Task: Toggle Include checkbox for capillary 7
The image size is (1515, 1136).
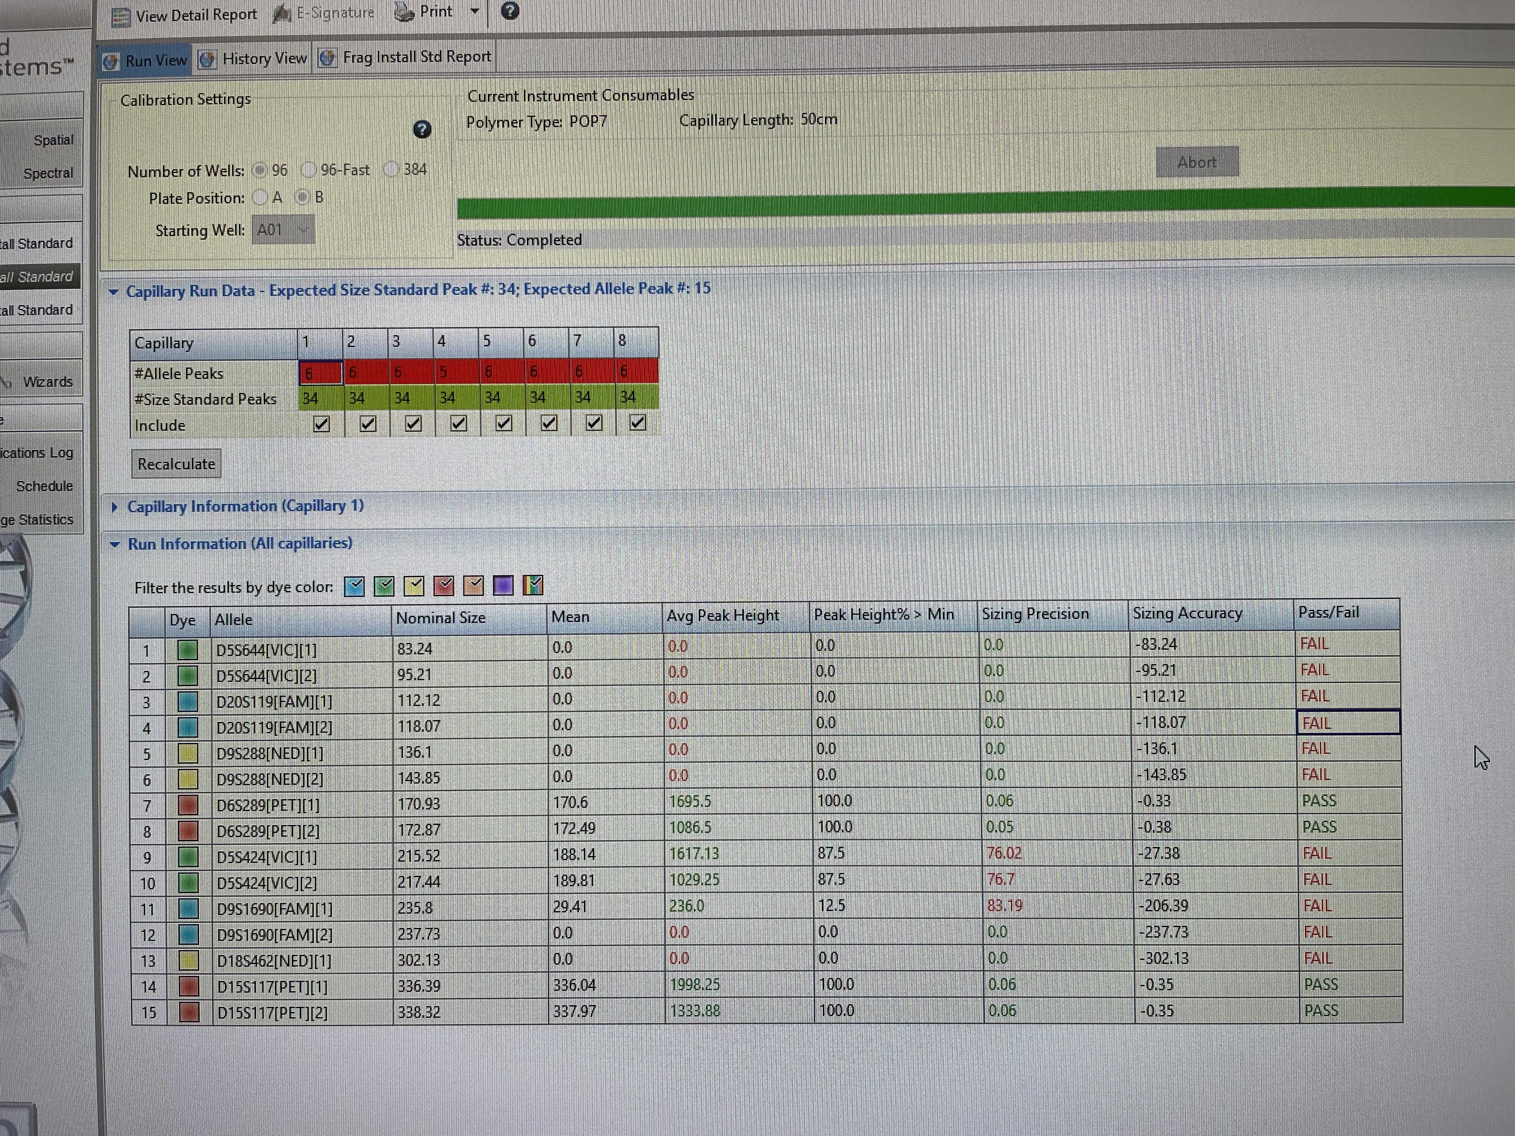Action: (x=594, y=423)
